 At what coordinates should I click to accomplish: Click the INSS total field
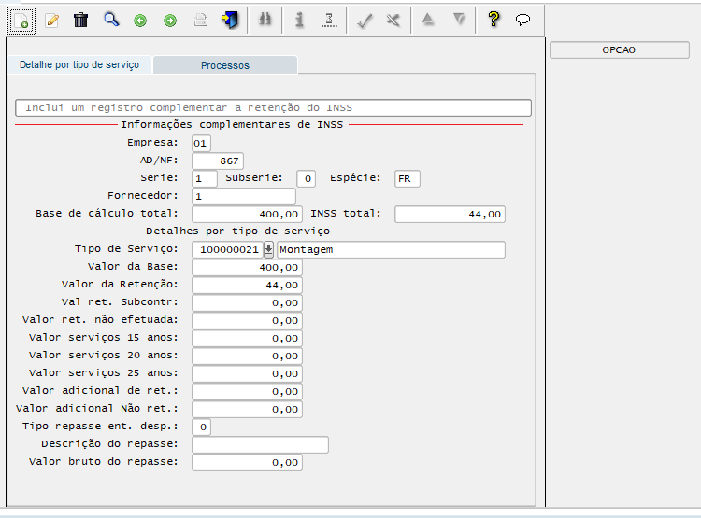450,215
